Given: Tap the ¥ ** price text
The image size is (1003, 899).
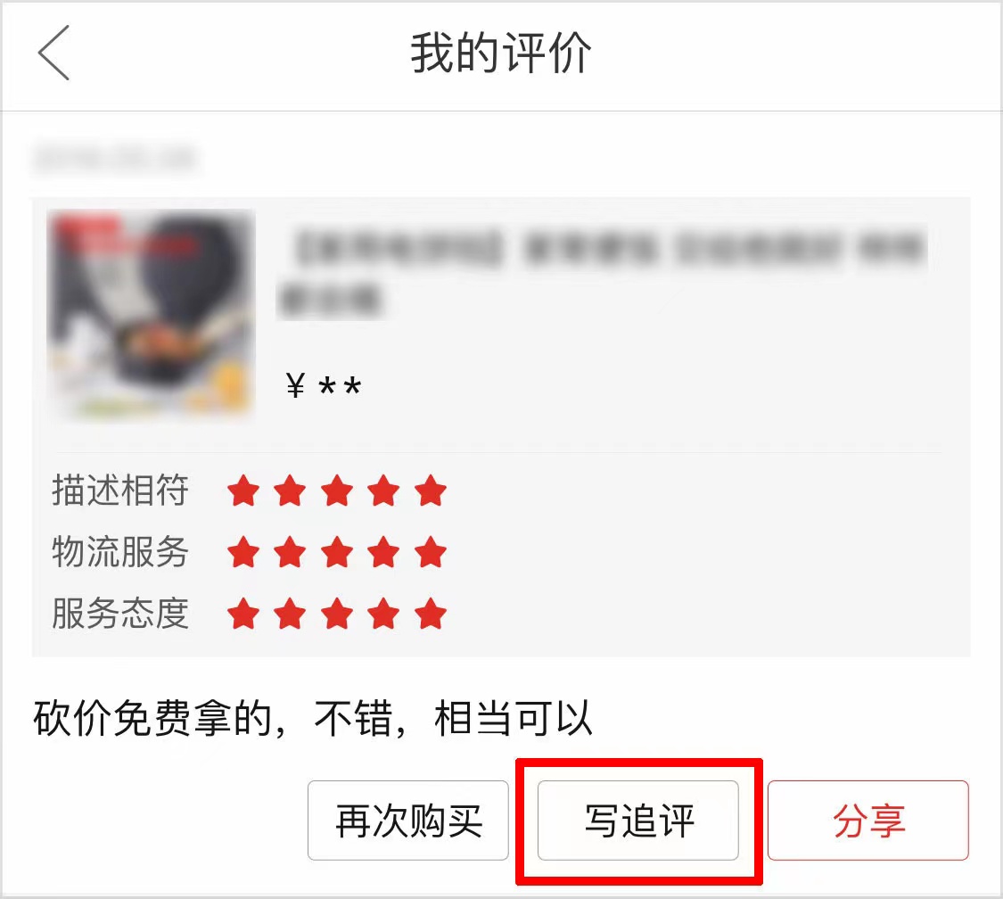Looking at the screenshot, I should (324, 386).
